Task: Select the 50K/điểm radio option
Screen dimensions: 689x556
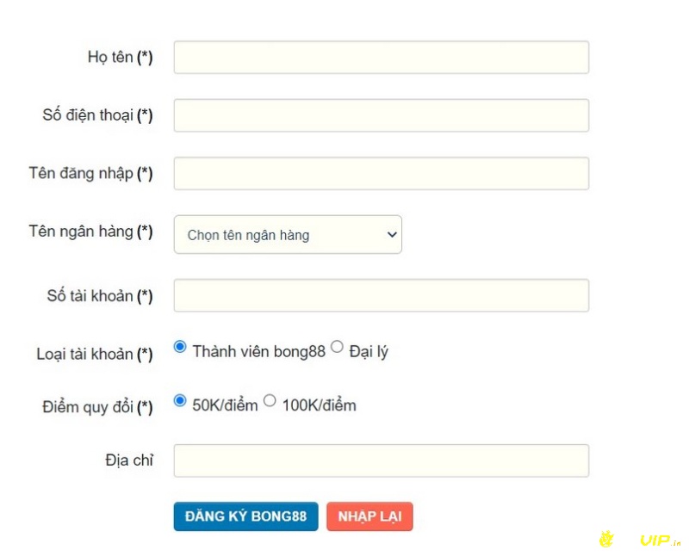Action: click(180, 400)
